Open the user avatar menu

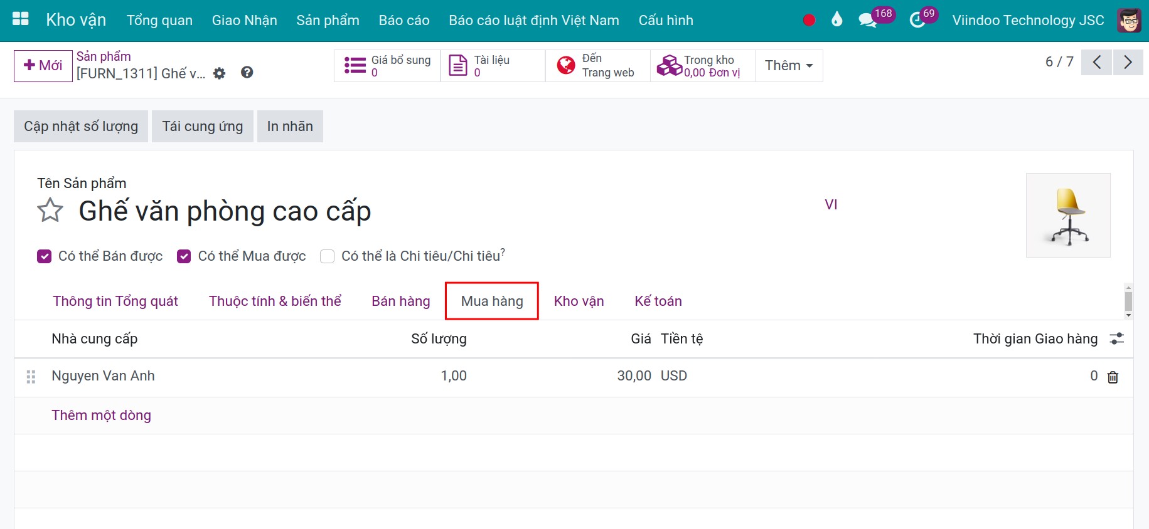click(1129, 20)
